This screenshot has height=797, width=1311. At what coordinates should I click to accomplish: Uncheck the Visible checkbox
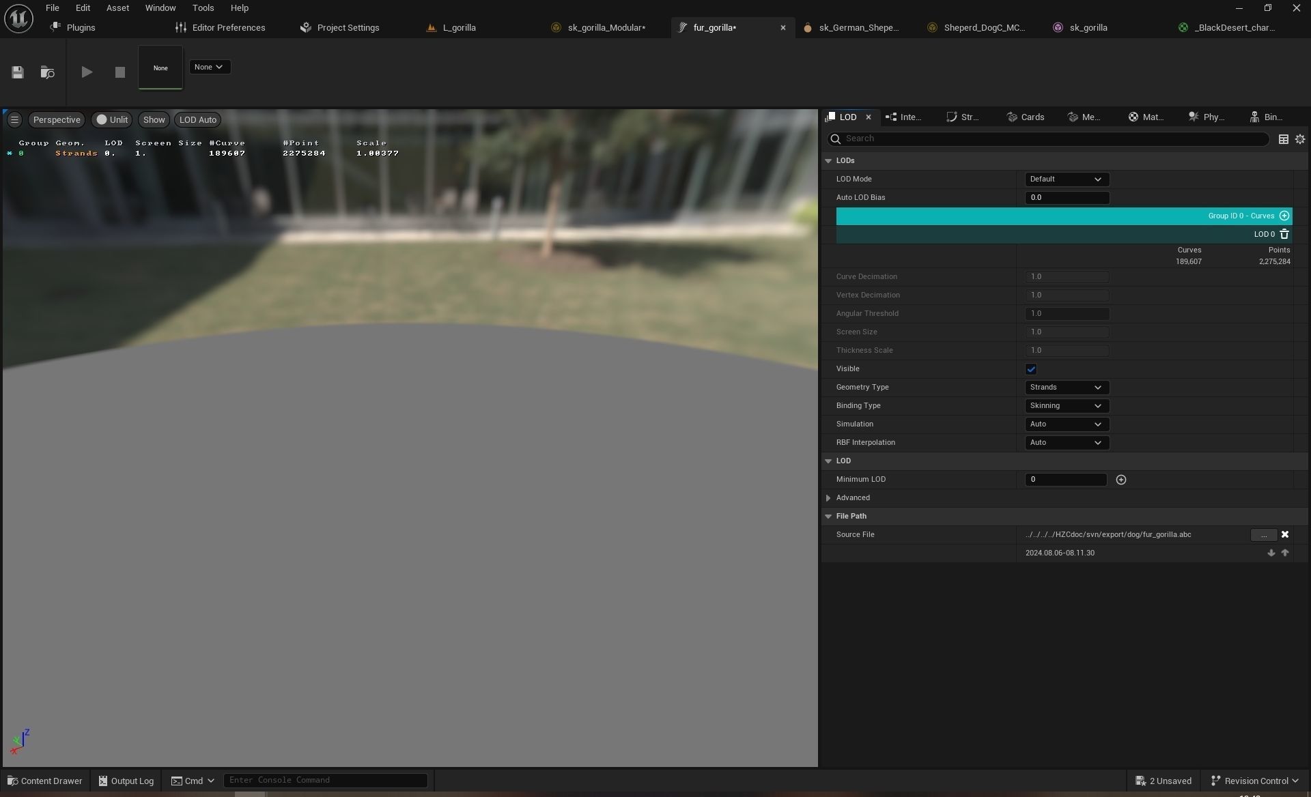(1031, 369)
